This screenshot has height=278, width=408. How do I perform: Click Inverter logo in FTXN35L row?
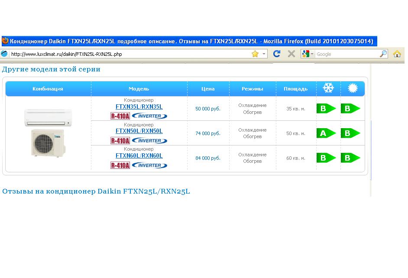pyautogui.click(x=149, y=116)
